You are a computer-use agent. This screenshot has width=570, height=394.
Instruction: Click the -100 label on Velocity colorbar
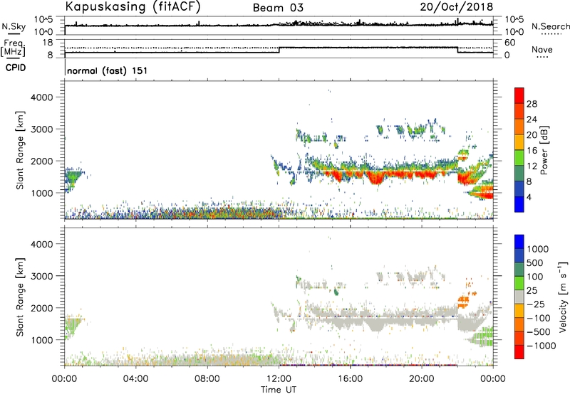point(539,318)
